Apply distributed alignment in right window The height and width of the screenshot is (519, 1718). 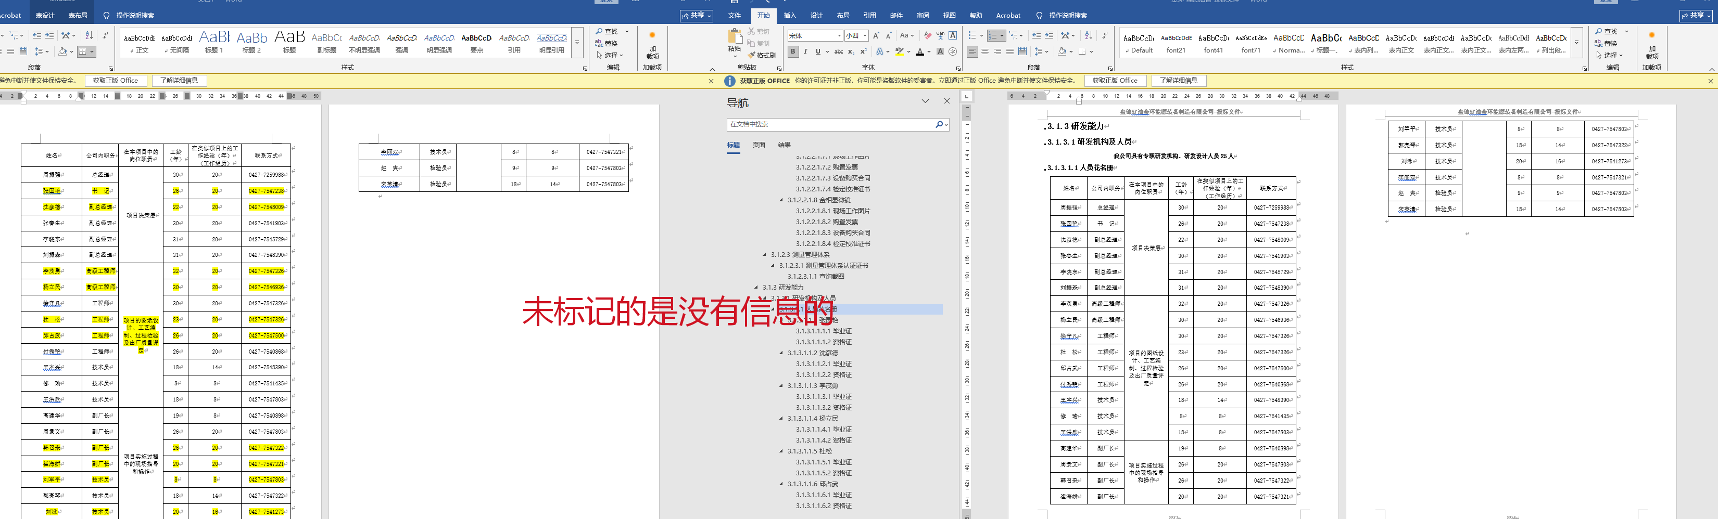(1022, 51)
